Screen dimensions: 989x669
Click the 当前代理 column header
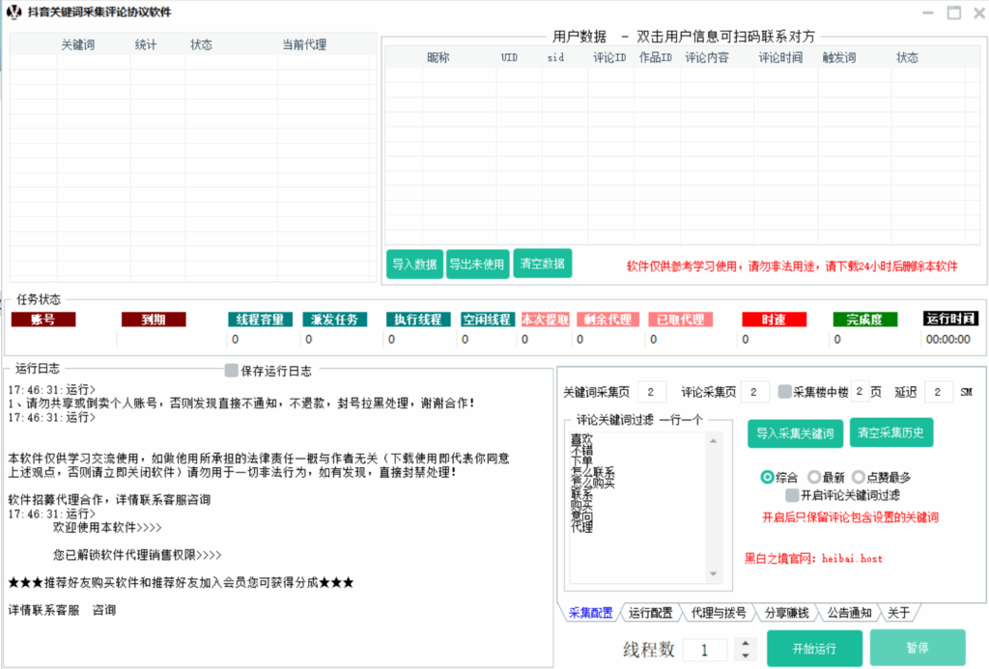304,44
